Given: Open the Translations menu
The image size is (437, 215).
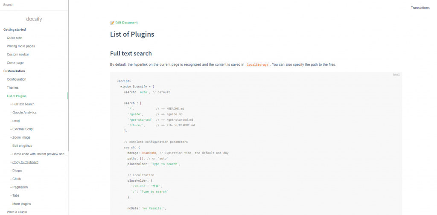Looking at the screenshot, I should [420, 8].
